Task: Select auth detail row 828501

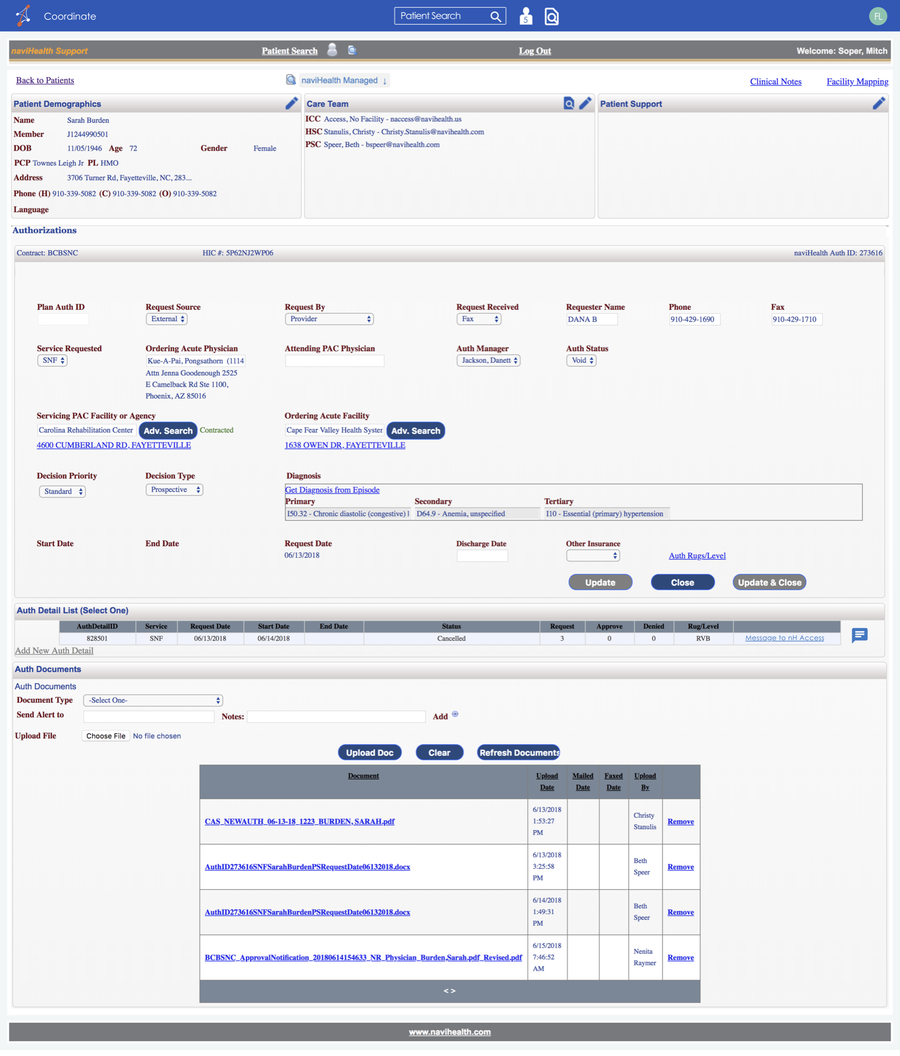Action: [450, 638]
